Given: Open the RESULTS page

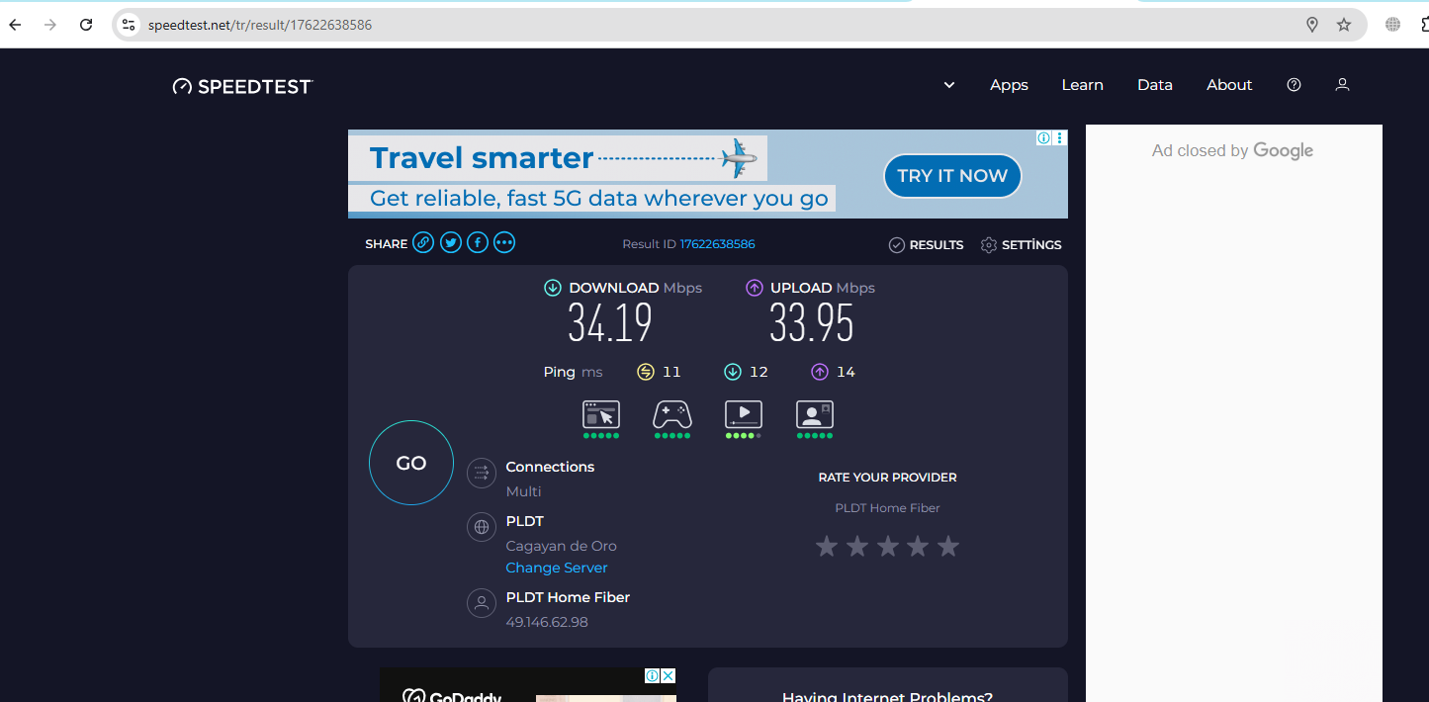Looking at the screenshot, I should click(926, 245).
